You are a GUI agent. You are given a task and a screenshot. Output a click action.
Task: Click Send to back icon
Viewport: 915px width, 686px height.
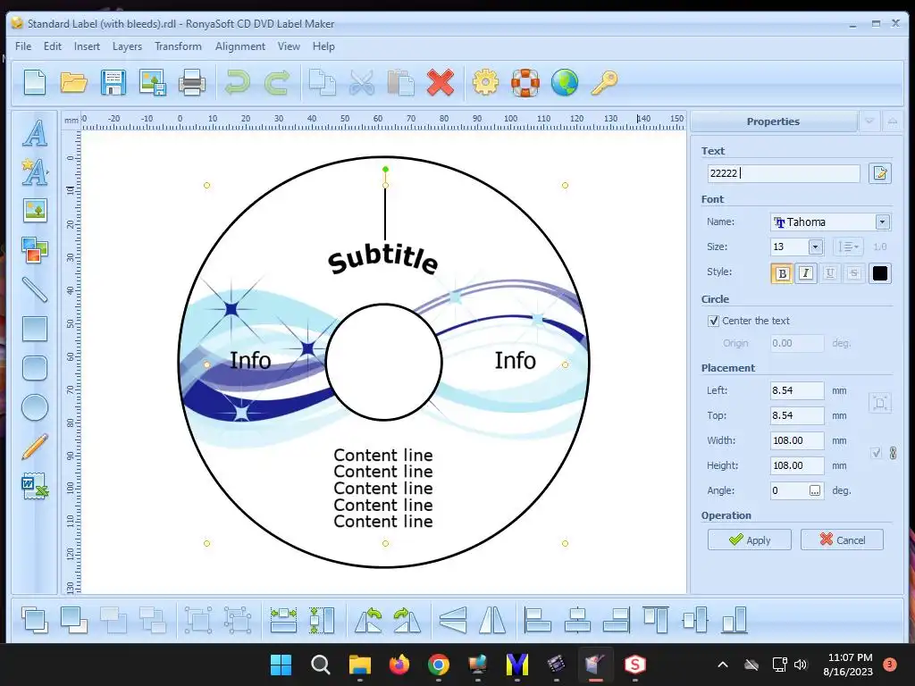pos(73,620)
